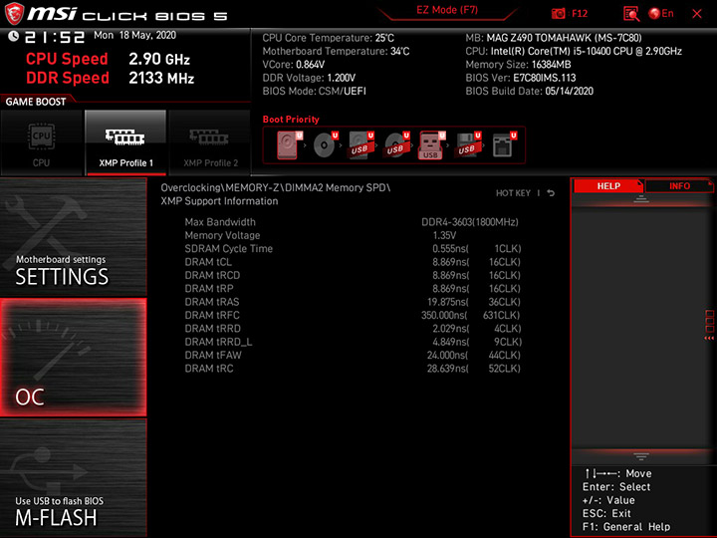Enable CPU Game Boost
Viewport: 717px width, 538px height.
41,142
